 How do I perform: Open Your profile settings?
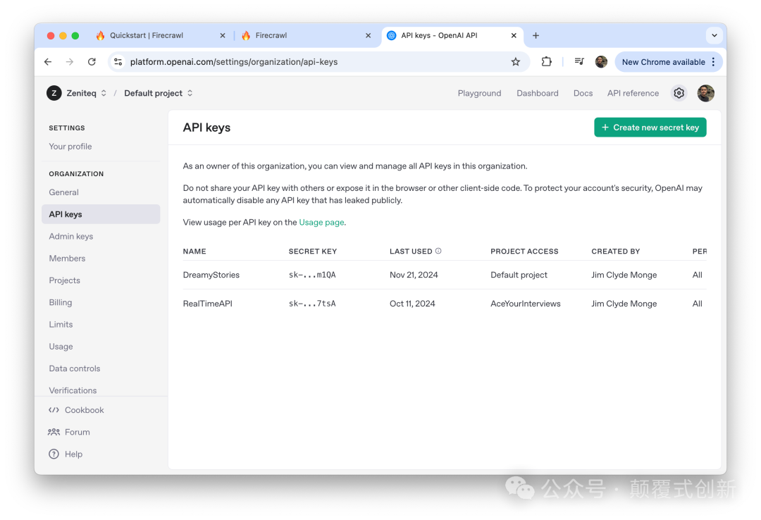tap(70, 146)
